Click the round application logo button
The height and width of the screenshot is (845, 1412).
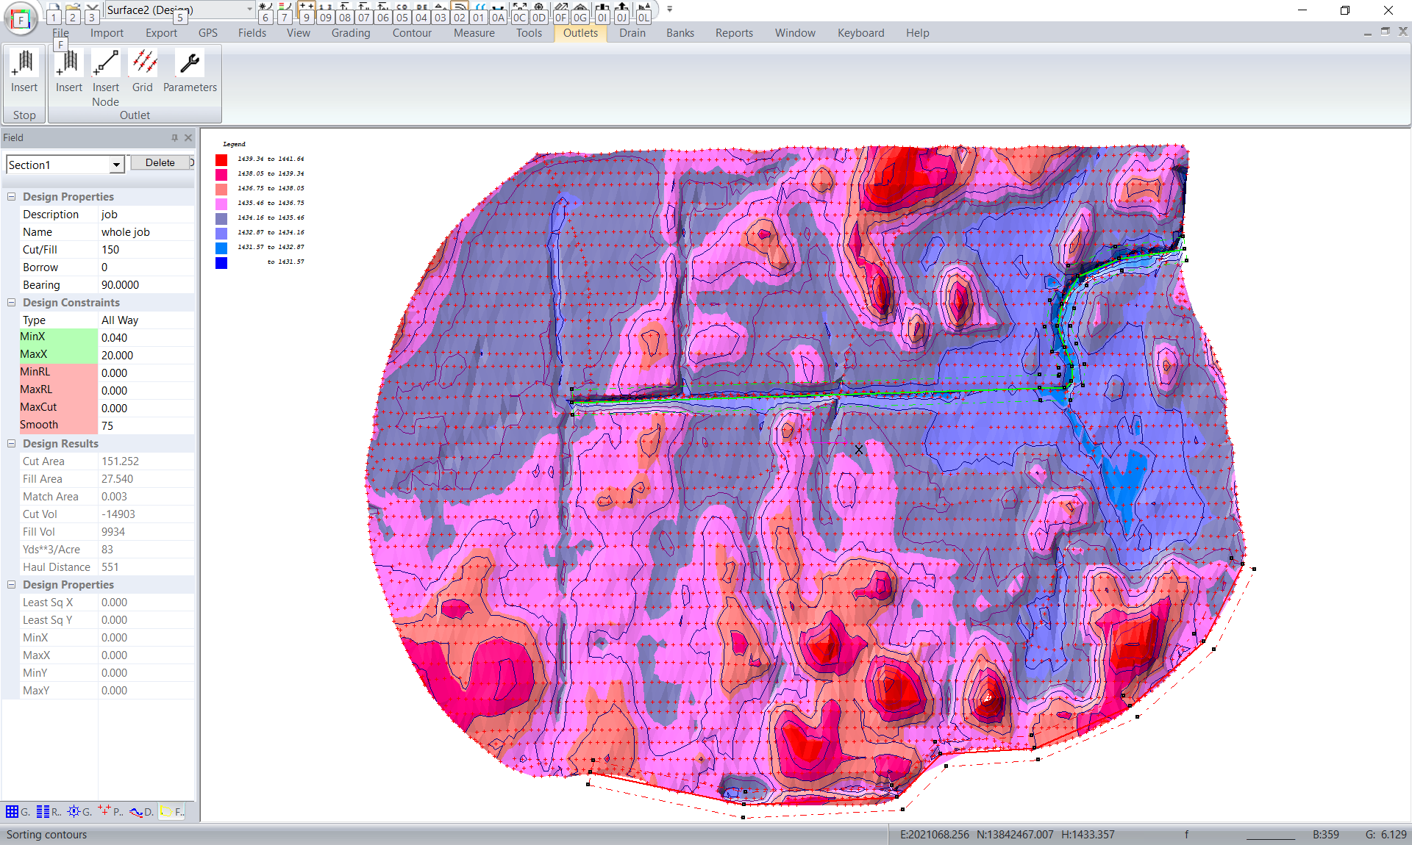(x=21, y=18)
